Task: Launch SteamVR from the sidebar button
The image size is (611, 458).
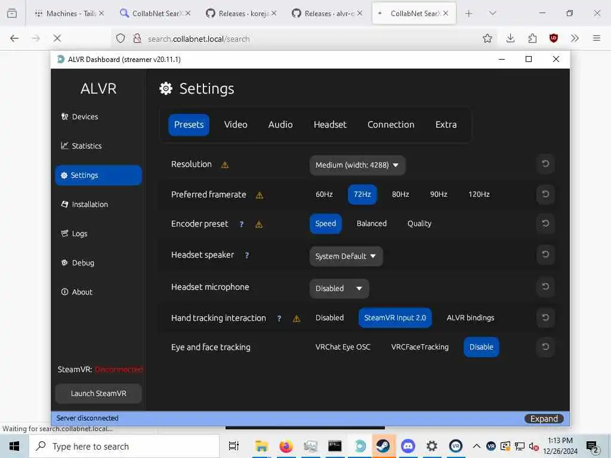Action: click(x=98, y=394)
